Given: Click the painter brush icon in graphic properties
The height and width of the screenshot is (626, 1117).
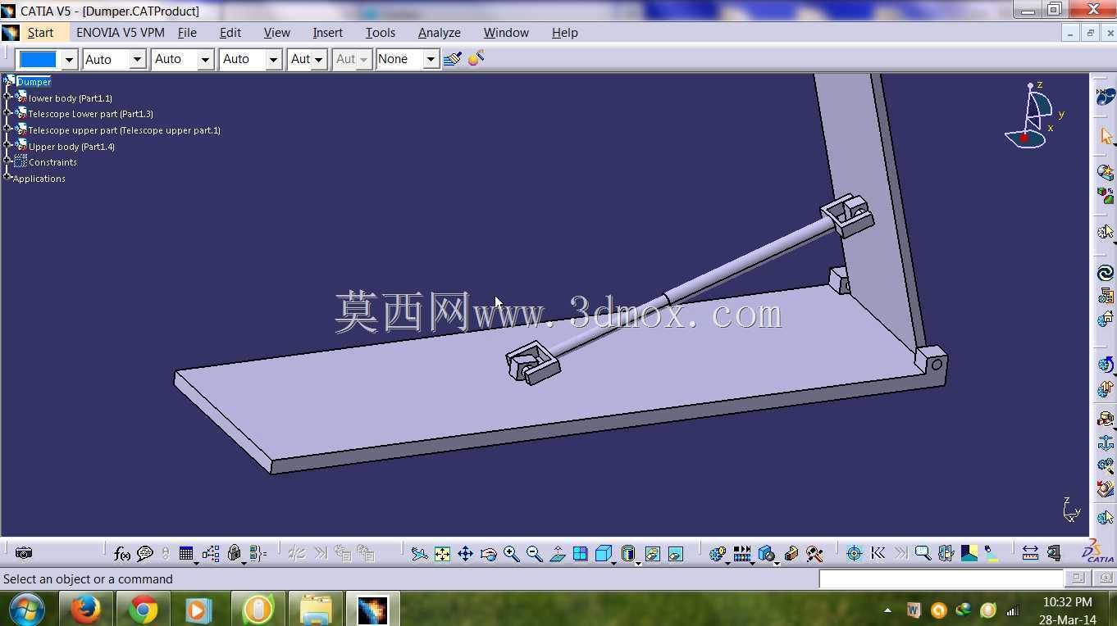Looking at the screenshot, I should (452, 59).
